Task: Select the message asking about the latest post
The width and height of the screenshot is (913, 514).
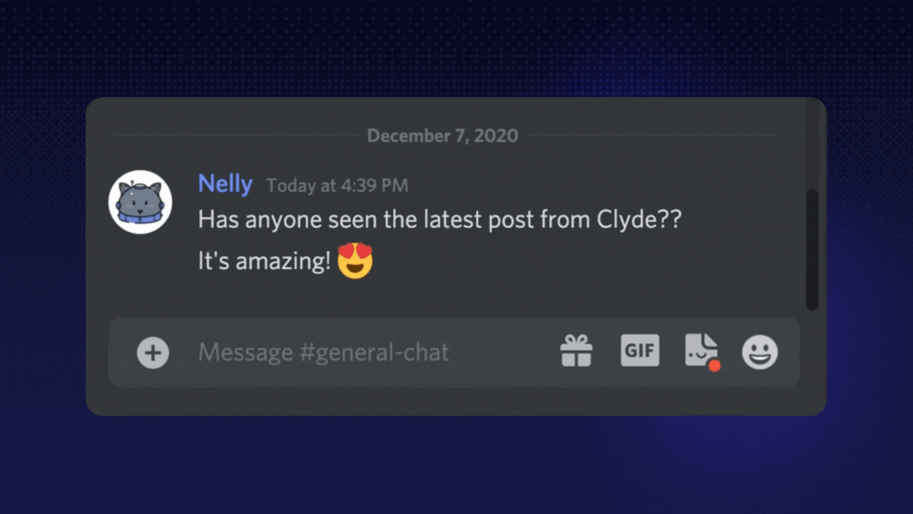Action: pyautogui.click(x=439, y=219)
